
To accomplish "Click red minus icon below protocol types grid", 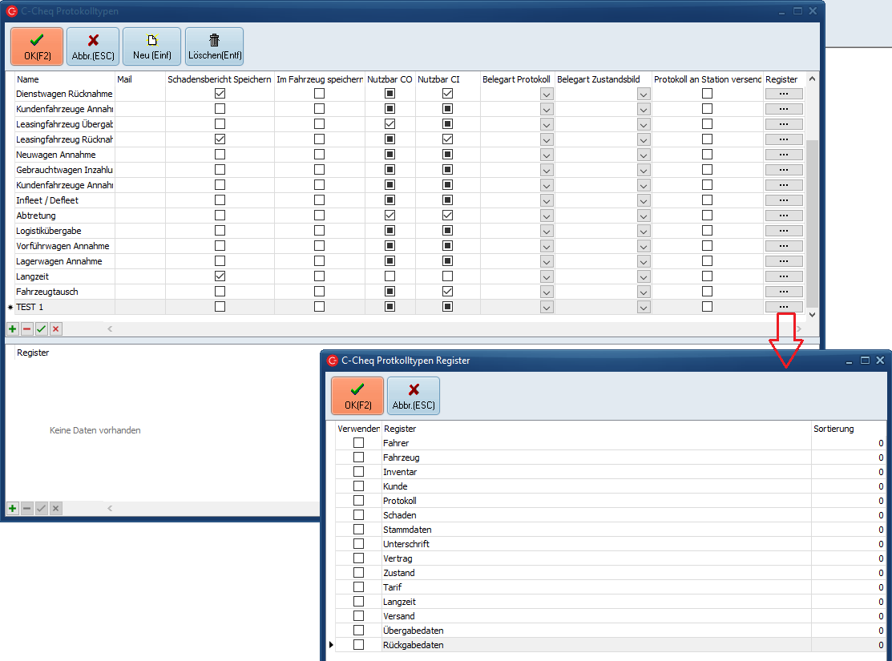I will click(x=27, y=329).
